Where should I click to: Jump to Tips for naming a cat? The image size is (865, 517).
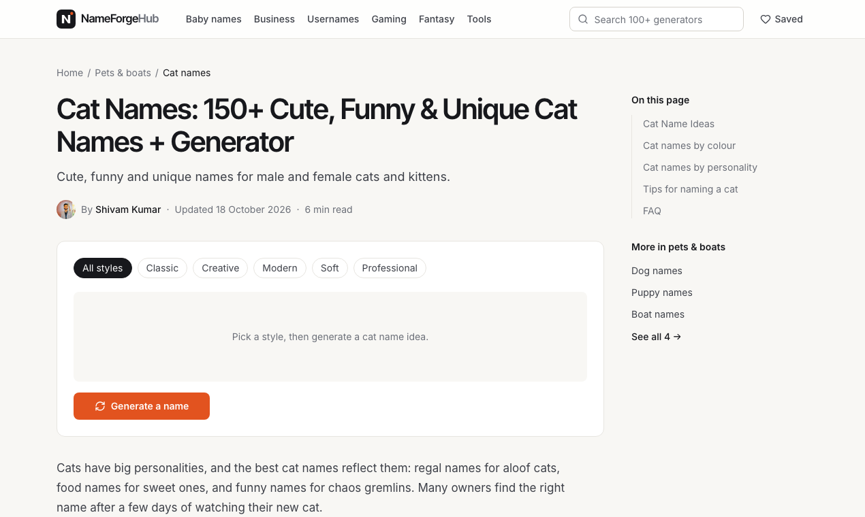691,189
